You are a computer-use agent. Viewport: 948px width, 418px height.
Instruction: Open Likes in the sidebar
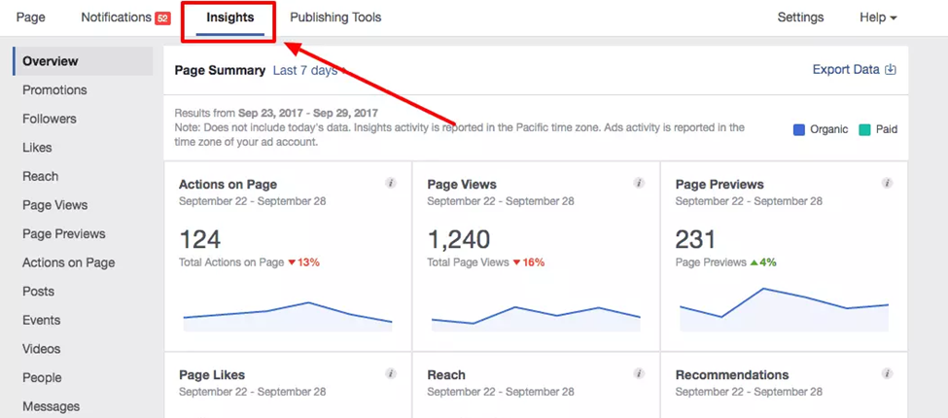click(38, 148)
